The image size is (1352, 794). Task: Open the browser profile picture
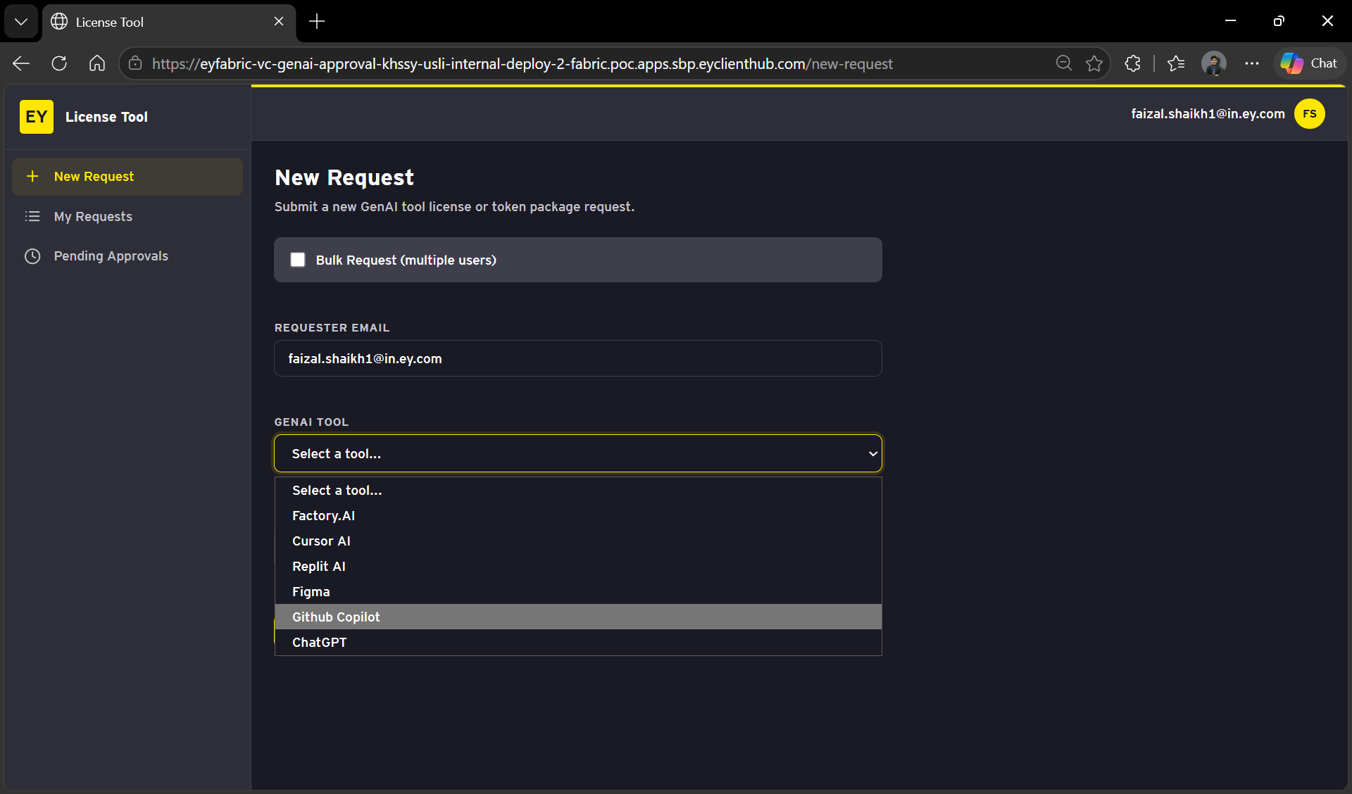1214,64
